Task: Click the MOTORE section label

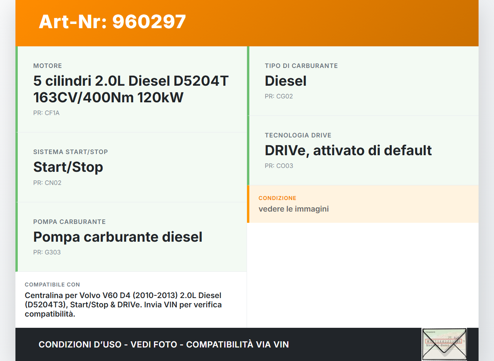Action: click(47, 66)
